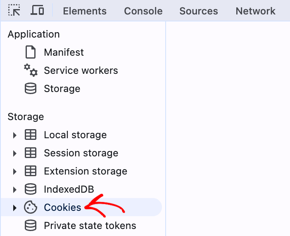Screen dimensions: 290x236
Task: Click the Manifest file icon
Action: [x=31, y=52]
